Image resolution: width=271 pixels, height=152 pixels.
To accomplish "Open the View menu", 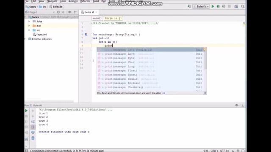I will (x=41, y=1).
